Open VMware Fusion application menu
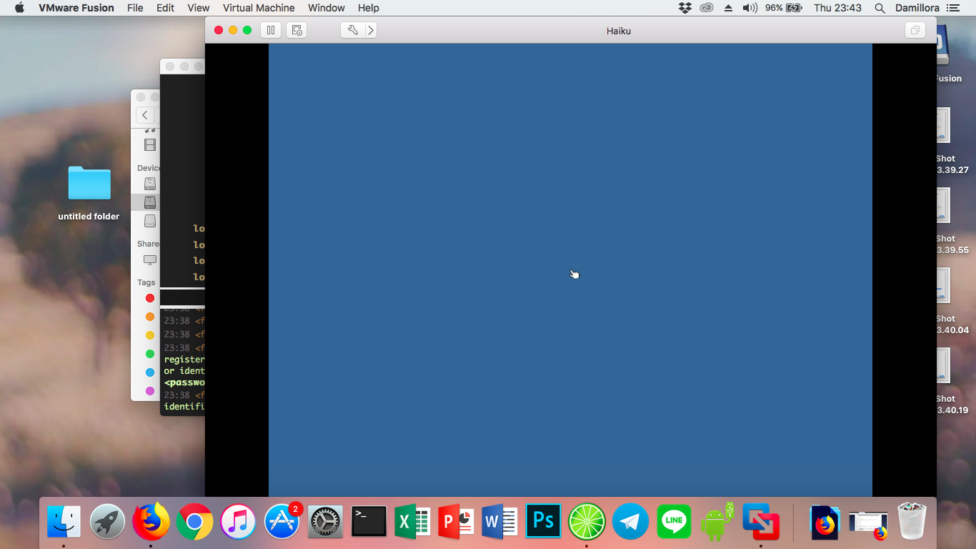 pos(76,8)
